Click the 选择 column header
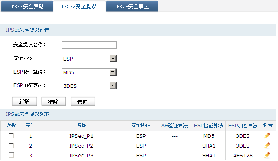278x161 pixels. click(x=11, y=126)
